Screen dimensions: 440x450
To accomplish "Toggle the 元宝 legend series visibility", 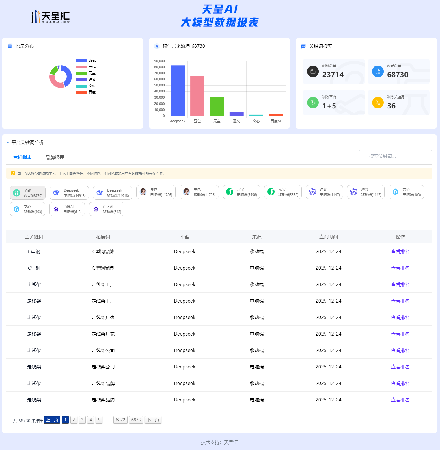I will click(x=86, y=73).
